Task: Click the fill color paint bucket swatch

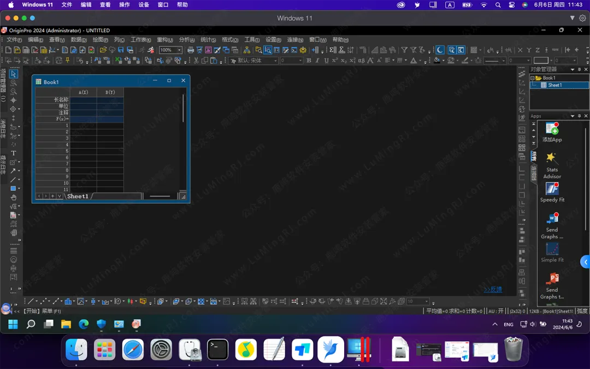Action: (x=437, y=61)
